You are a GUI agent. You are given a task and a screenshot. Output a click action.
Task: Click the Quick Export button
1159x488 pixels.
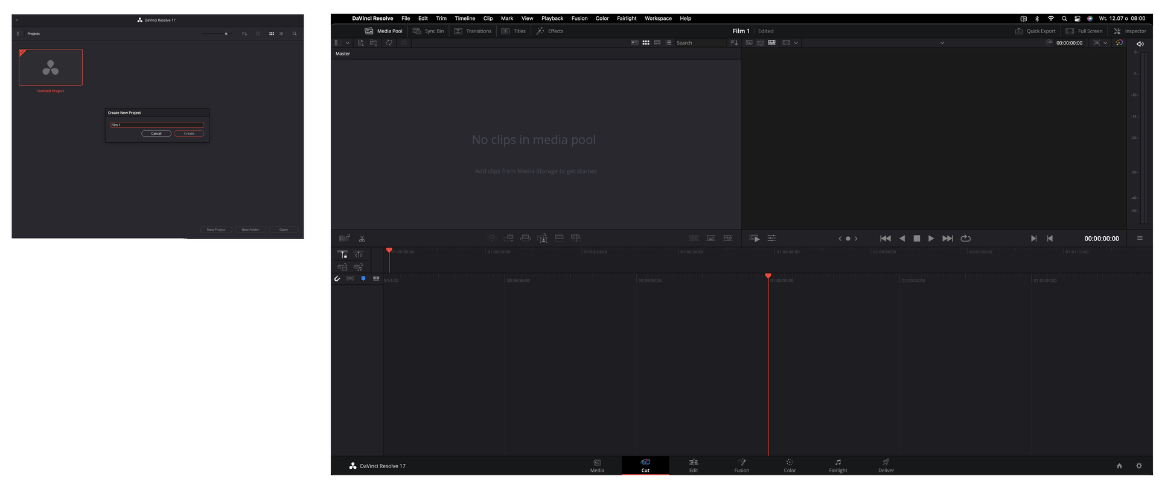point(1035,31)
